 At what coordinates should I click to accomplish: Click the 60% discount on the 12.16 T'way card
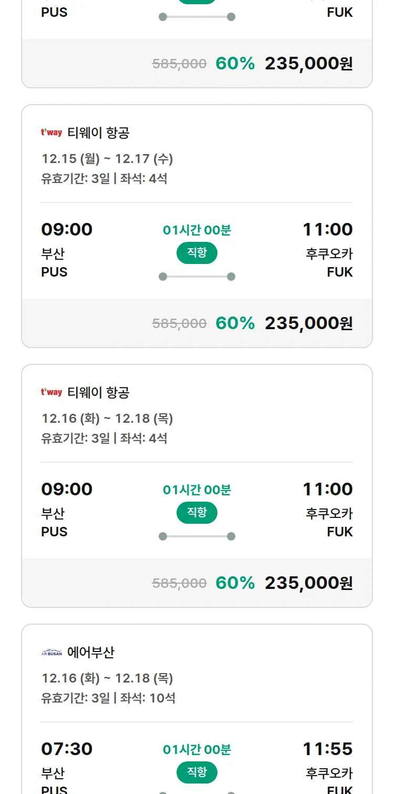coord(235,583)
